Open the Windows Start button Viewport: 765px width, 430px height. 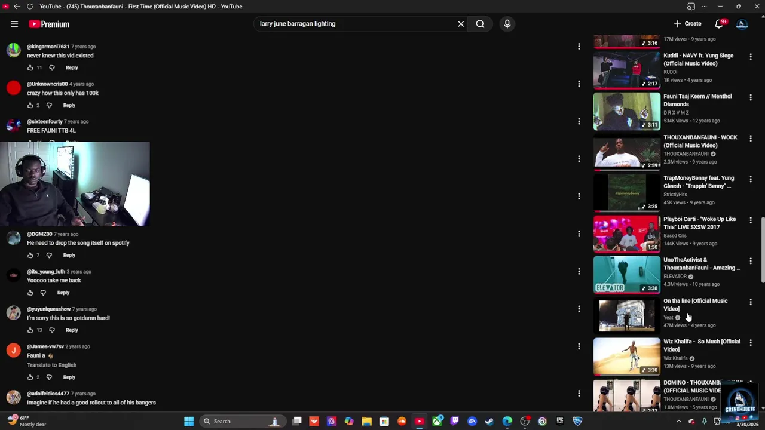tap(189, 421)
